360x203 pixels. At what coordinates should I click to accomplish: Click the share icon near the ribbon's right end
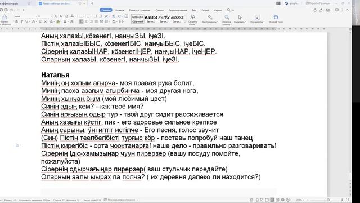(x=321, y=10)
